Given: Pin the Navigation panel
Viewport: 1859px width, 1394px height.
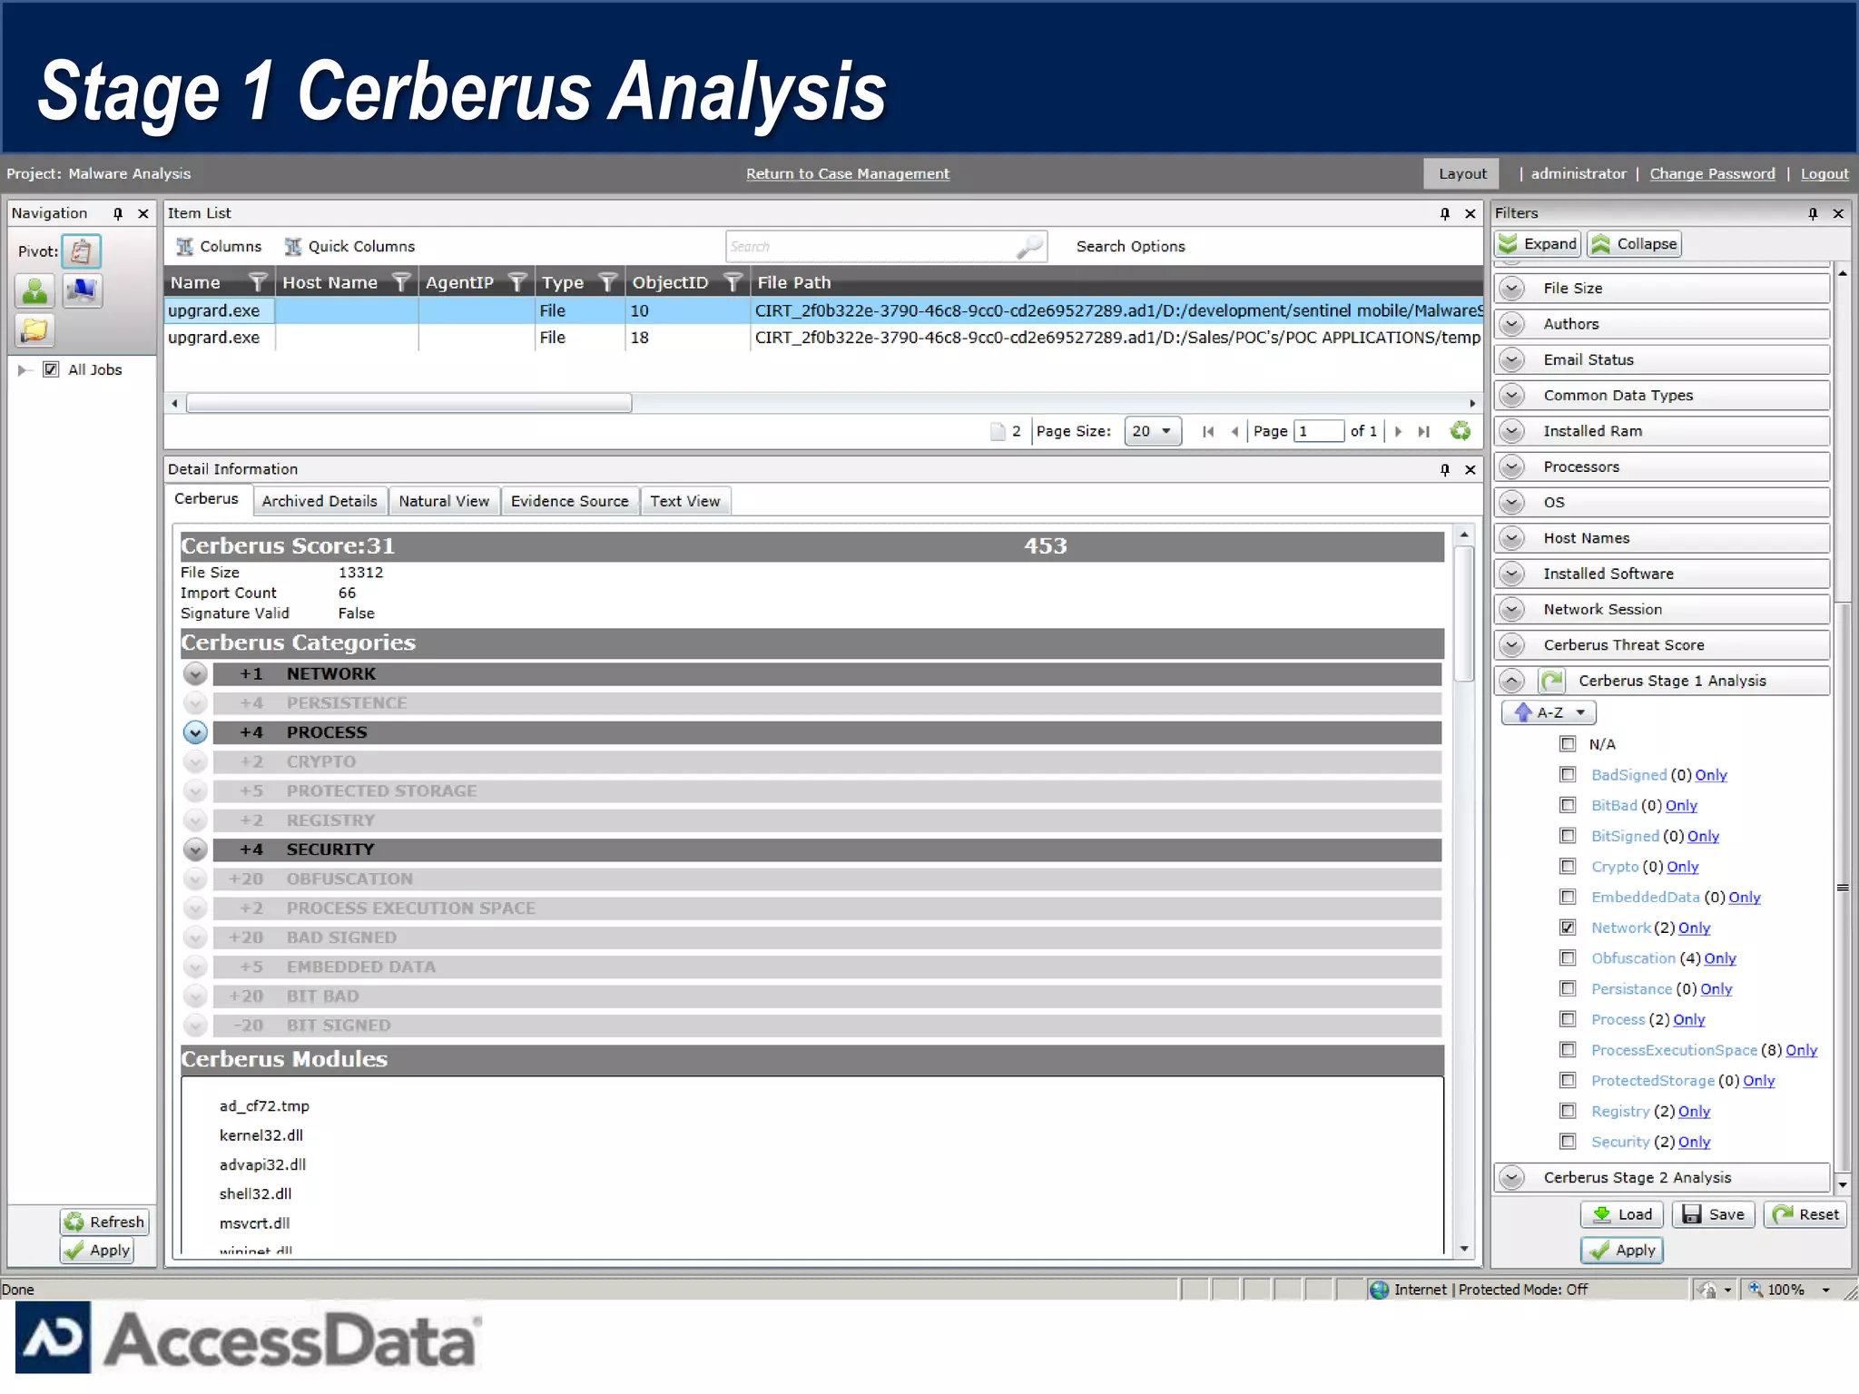Looking at the screenshot, I should [118, 213].
